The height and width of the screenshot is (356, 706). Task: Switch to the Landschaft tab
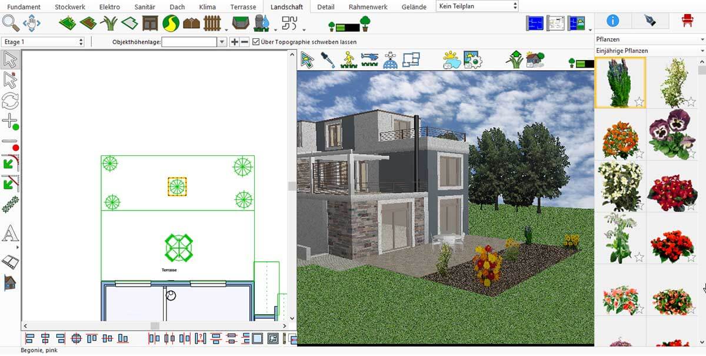click(x=287, y=6)
